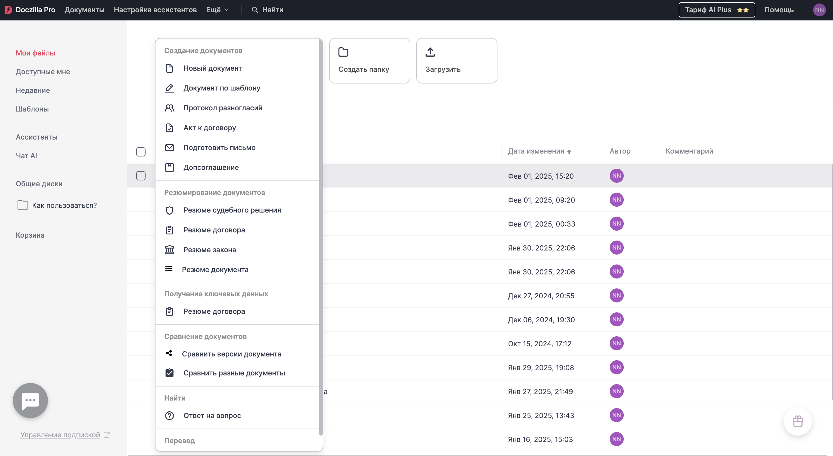Click the gift box icon
This screenshot has height=456, width=833.
tap(798, 422)
